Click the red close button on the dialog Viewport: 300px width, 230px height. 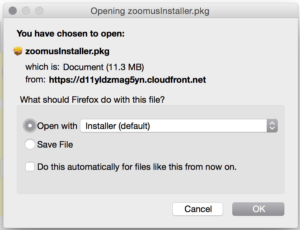pos(12,11)
